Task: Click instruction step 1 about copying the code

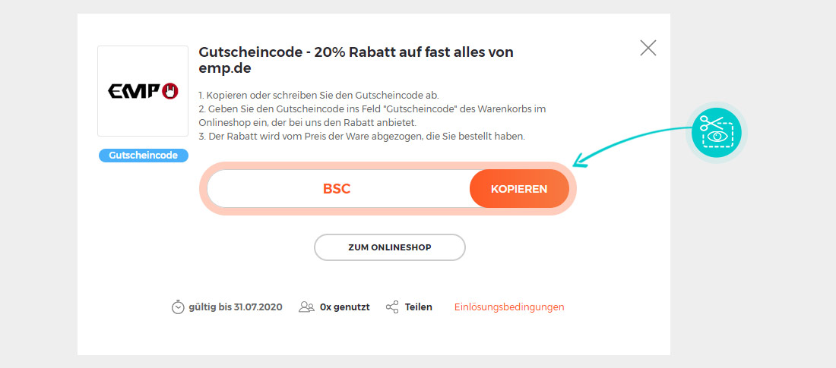Action: pos(318,96)
